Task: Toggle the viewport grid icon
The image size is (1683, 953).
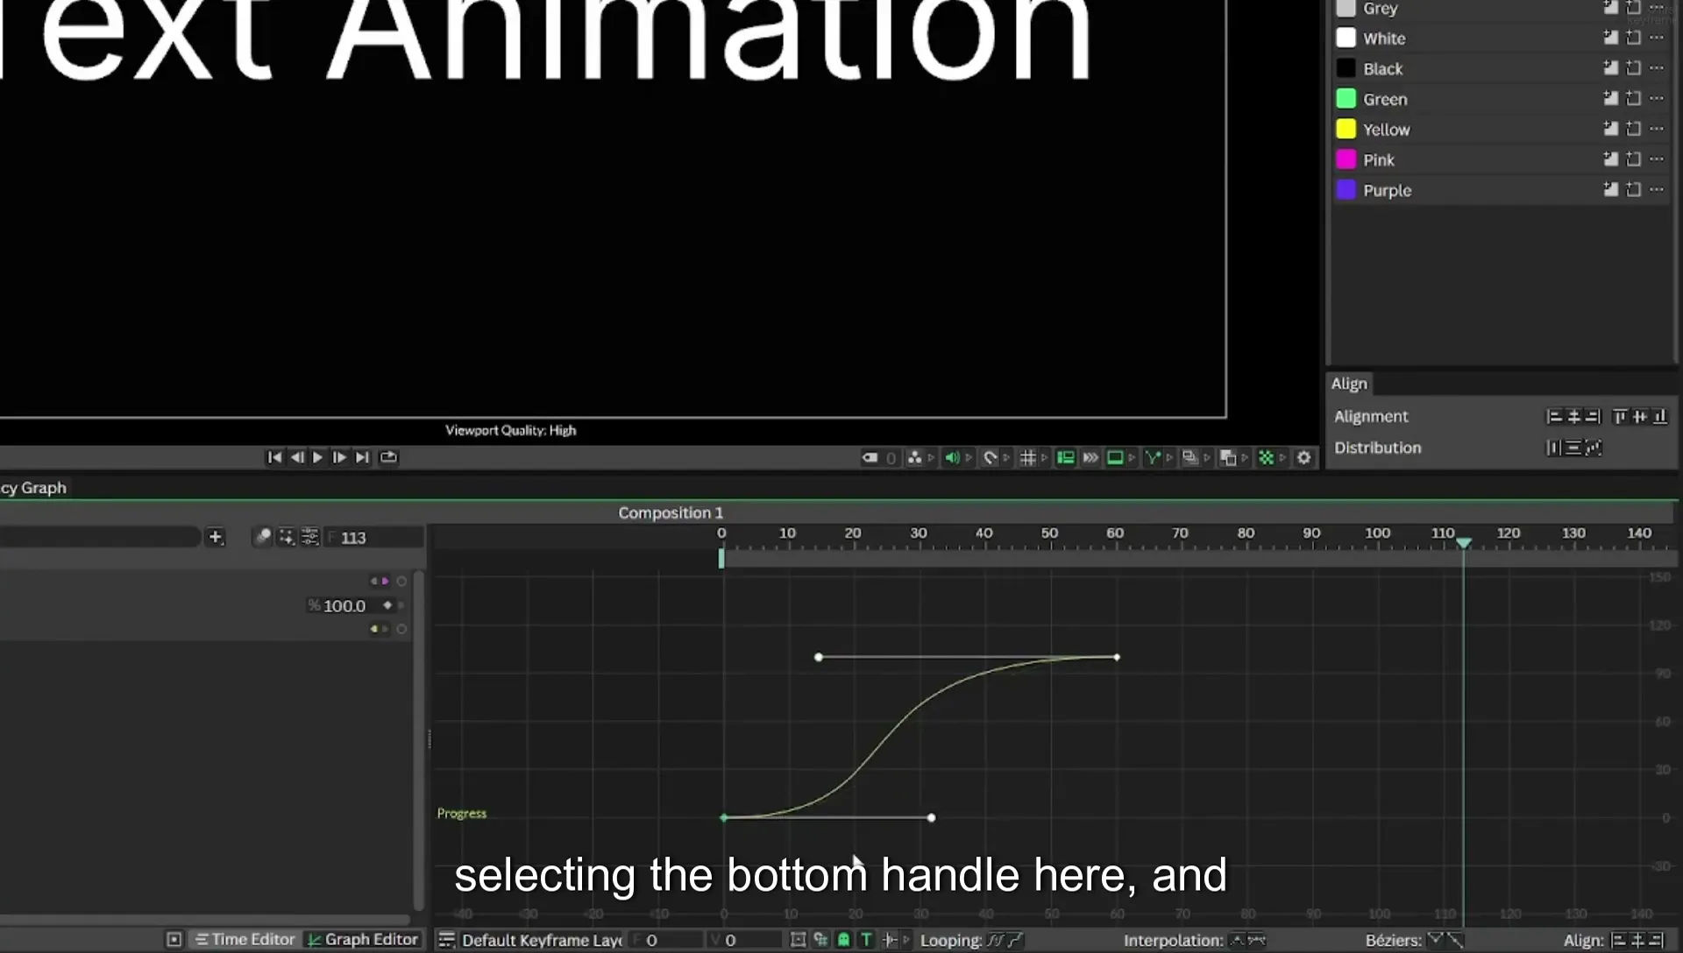Action: point(1028,457)
